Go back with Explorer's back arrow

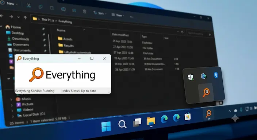pyautogui.click(x=2, y=16)
